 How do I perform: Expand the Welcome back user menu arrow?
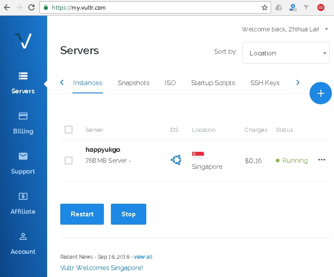click(x=326, y=29)
